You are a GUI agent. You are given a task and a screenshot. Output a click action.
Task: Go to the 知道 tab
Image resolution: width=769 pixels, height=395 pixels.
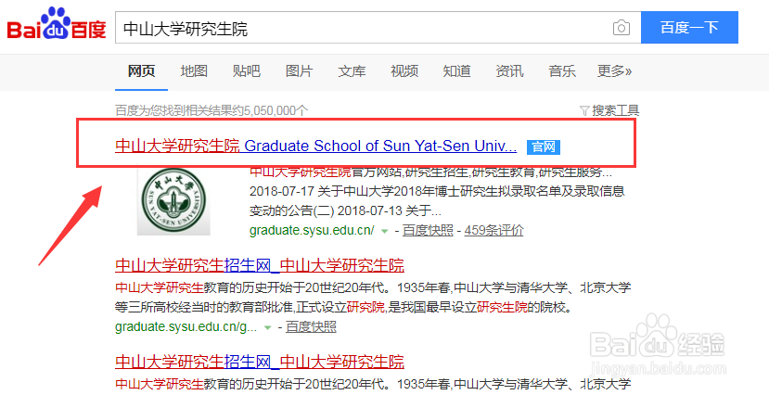[456, 71]
